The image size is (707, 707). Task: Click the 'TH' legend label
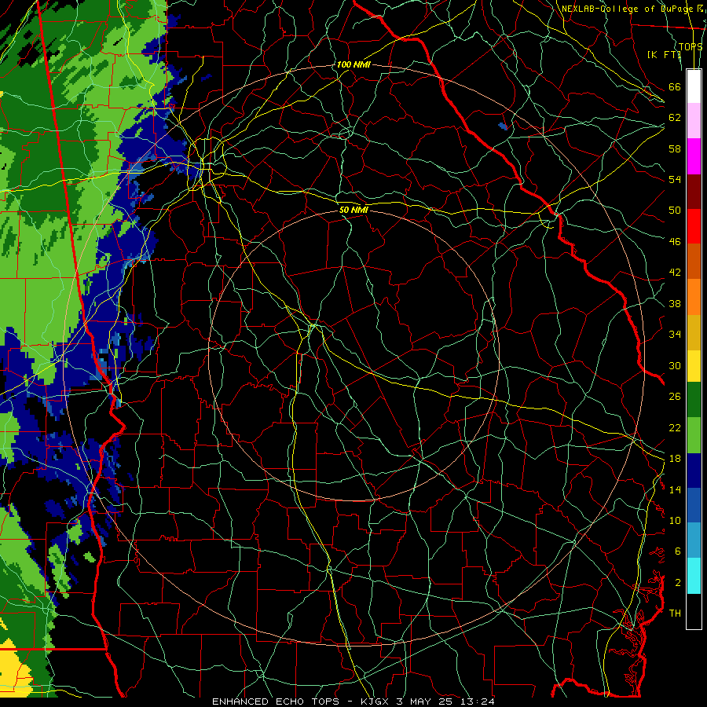(675, 614)
